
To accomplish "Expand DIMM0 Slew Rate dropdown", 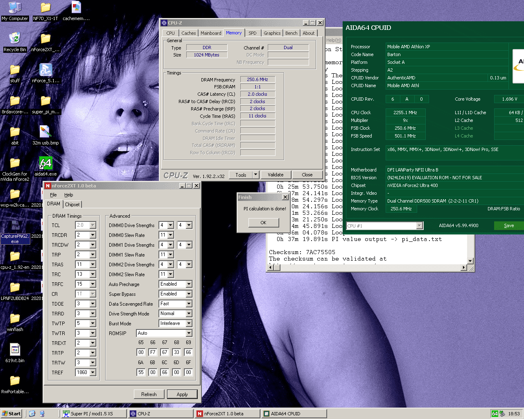I will pyautogui.click(x=171, y=235).
